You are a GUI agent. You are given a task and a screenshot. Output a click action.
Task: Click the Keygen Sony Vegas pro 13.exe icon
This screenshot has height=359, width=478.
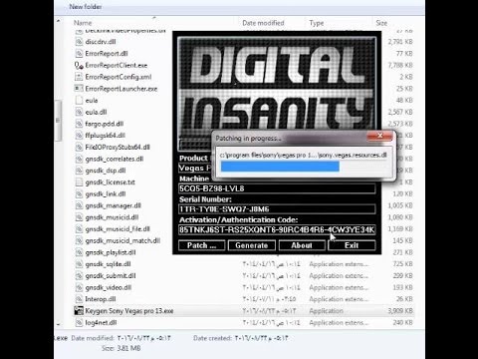pos(79,311)
